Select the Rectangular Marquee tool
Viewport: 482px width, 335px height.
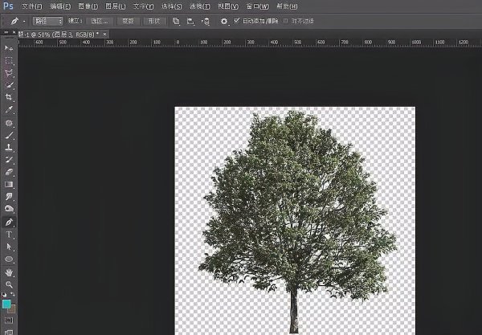(x=9, y=60)
